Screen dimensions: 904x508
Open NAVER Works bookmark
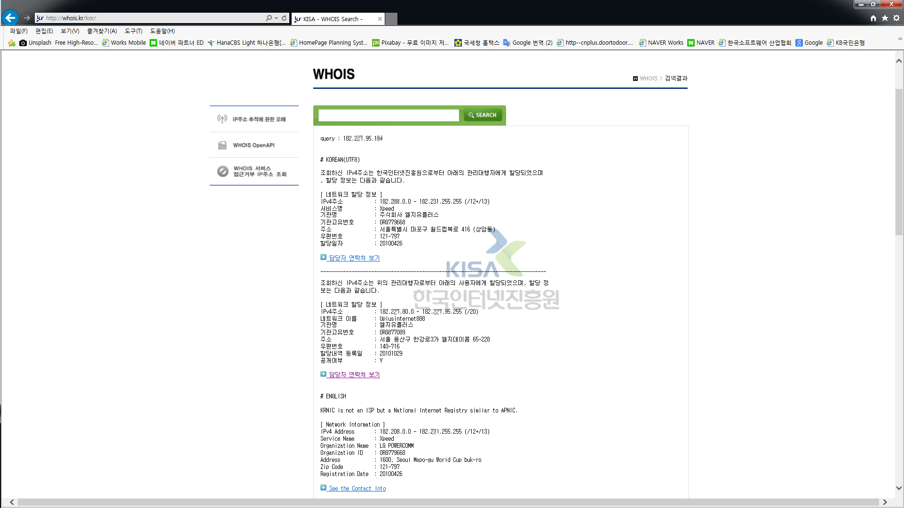click(x=661, y=43)
